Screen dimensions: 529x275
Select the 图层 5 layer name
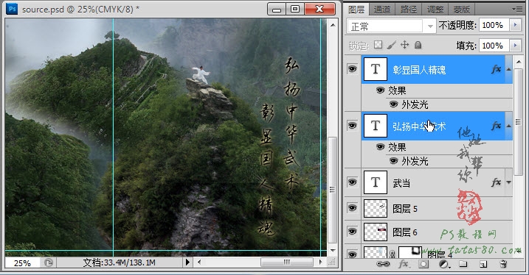pos(405,209)
